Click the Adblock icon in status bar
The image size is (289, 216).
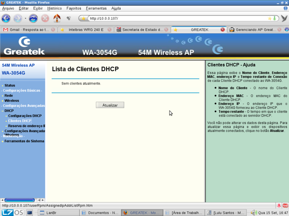(x=285, y=206)
